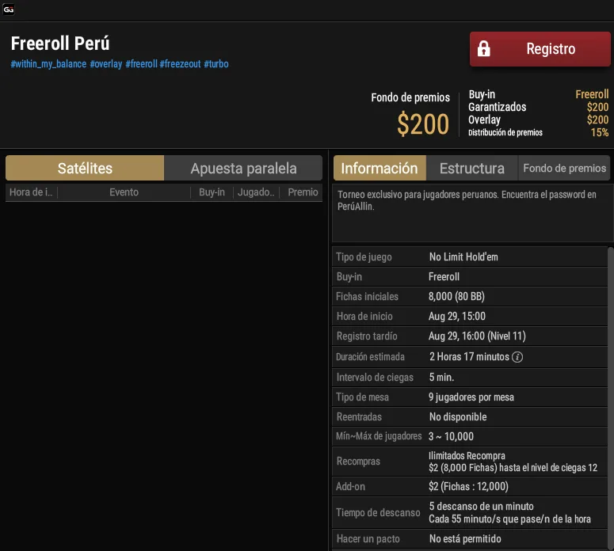Click the Reentradas No disponible value
Viewport: 614px width, 551px height.
458,416
